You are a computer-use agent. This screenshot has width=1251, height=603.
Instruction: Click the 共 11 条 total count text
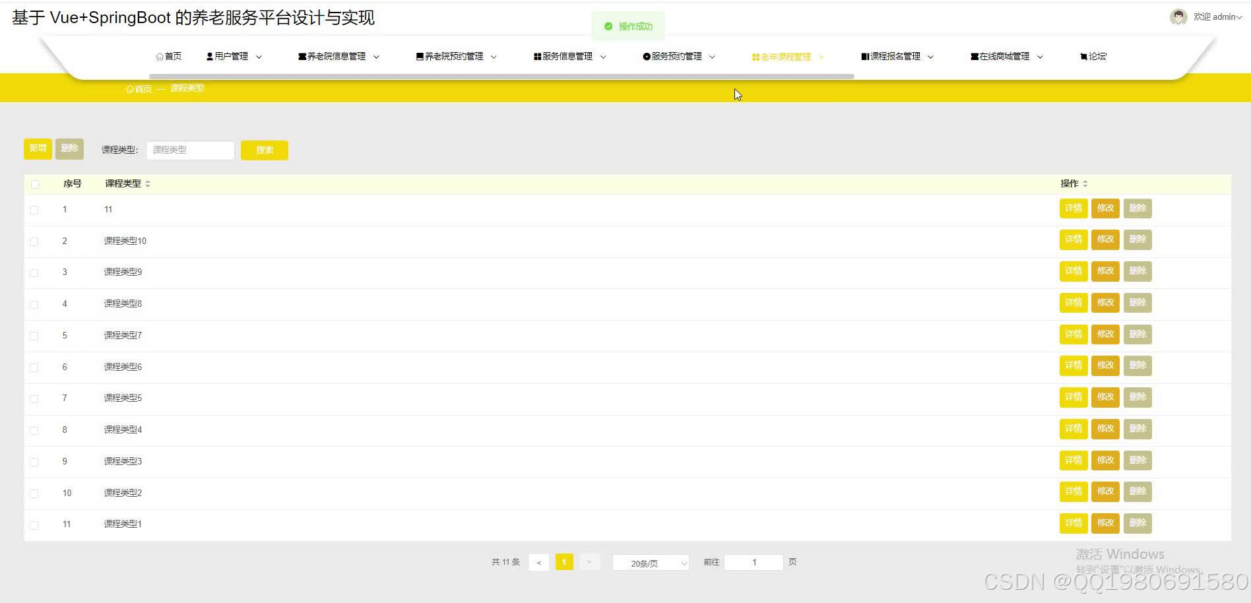pyautogui.click(x=505, y=562)
